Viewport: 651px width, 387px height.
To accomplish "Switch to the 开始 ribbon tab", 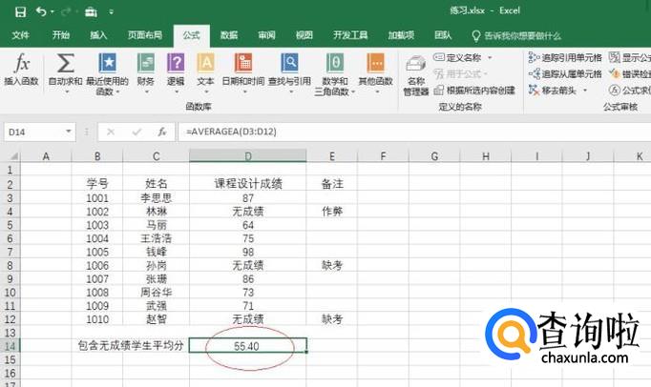I will tap(61, 35).
